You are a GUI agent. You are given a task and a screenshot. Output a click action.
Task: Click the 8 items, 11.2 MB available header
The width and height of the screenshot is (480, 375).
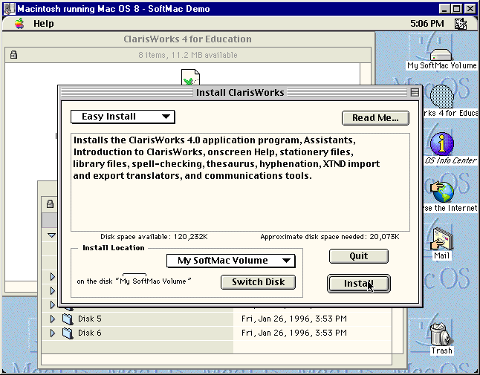pos(188,55)
